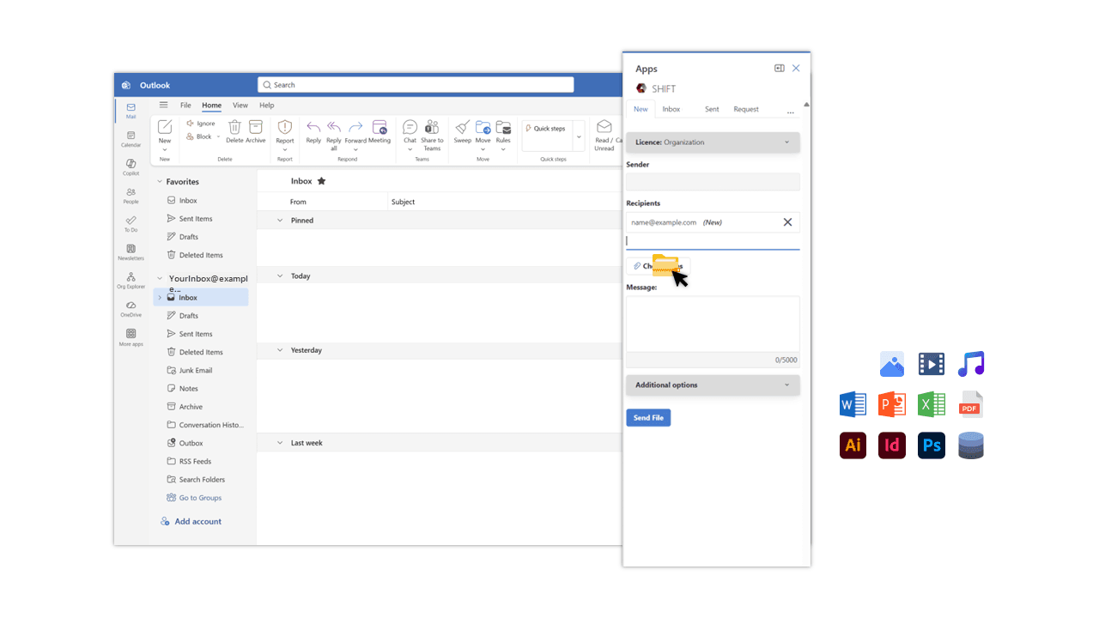The height and width of the screenshot is (618, 1099).
Task: Open the SHIFT tabs overflow ellipsis
Action: [791, 112]
